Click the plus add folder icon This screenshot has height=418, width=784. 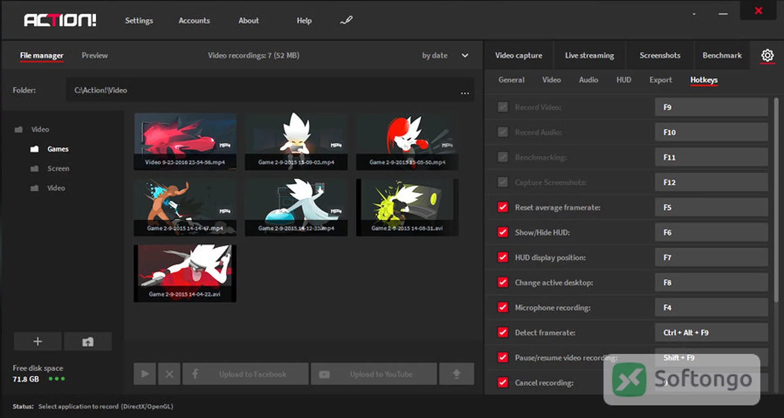pyautogui.click(x=38, y=341)
